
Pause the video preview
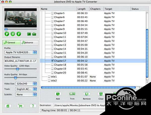pyautogui.click(x=12, y=34)
